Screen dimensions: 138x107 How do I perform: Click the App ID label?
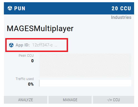(x=22, y=45)
